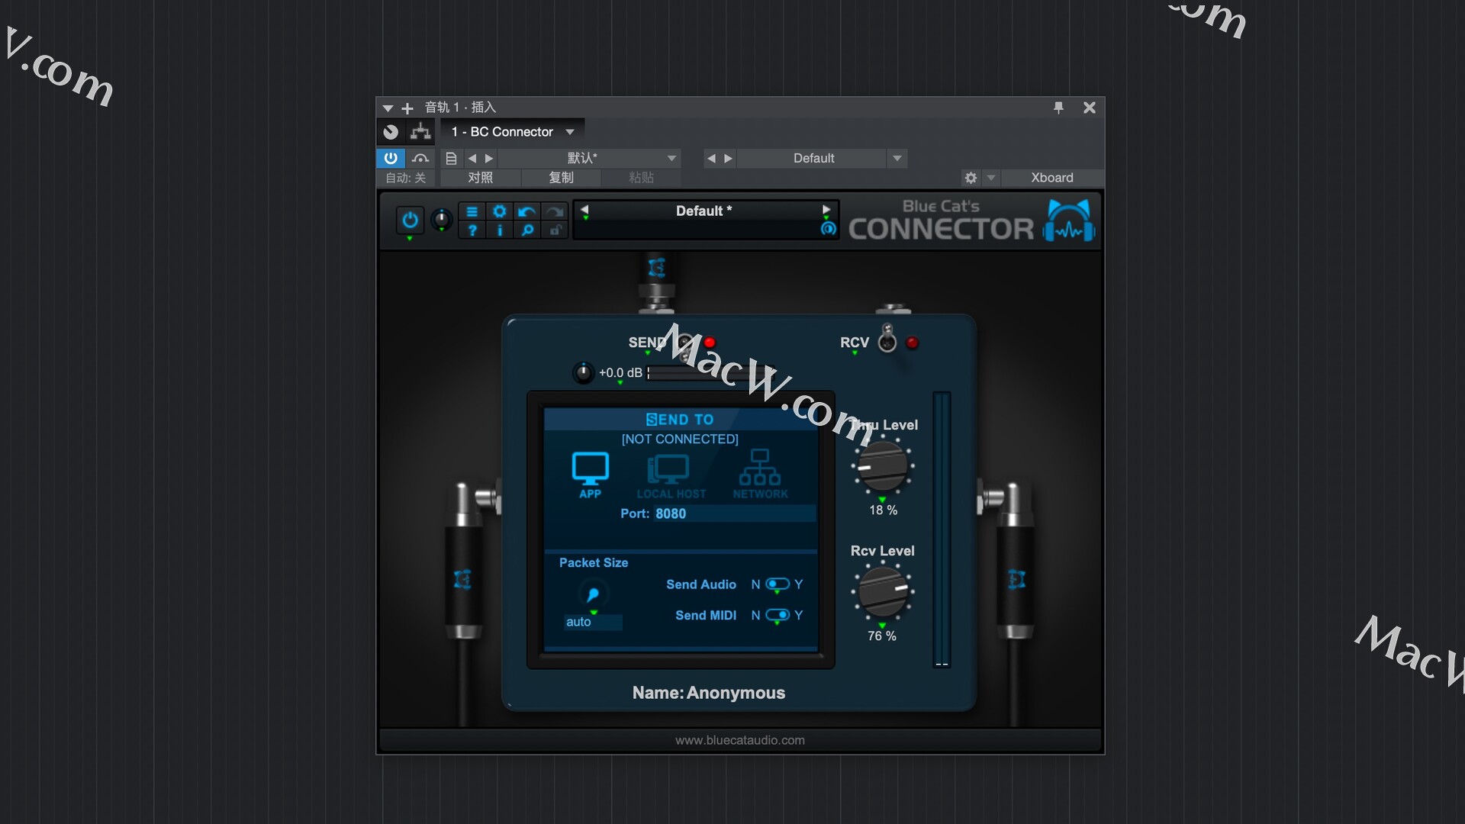Bypass the plugin with the power button
The image size is (1465, 824).
tap(410, 221)
